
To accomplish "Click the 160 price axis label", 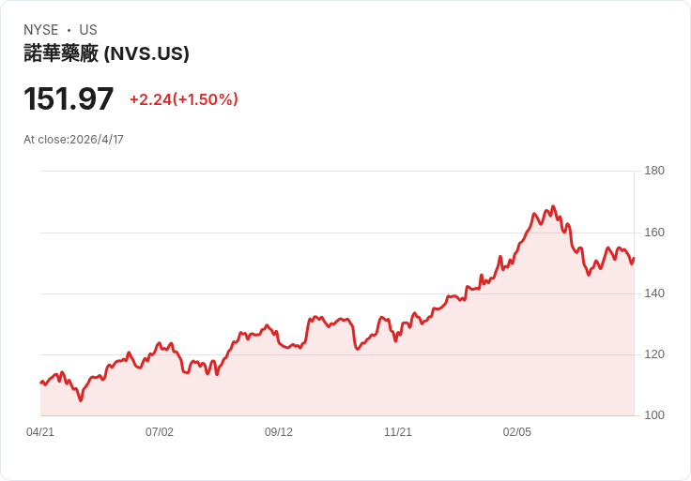I will 654,233.
